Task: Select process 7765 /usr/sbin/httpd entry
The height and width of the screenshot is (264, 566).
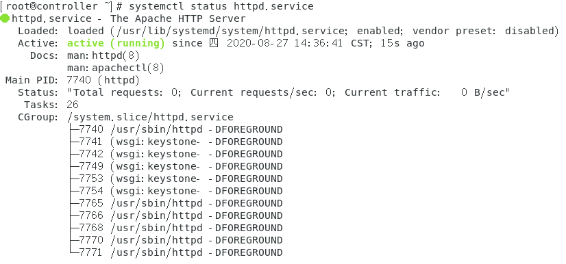Action: (176, 203)
